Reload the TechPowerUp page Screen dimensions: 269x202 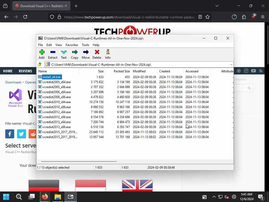point(25,17)
